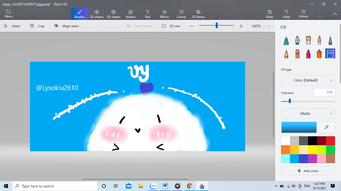
Task: Zoom out with the minus icon
Action: coord(192,26)
